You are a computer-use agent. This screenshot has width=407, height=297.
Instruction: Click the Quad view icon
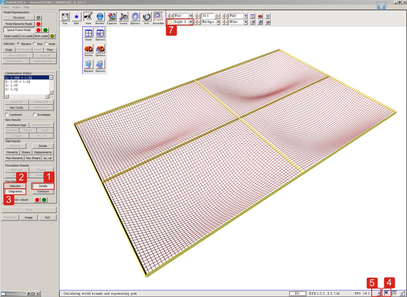[x=88, y=34]
